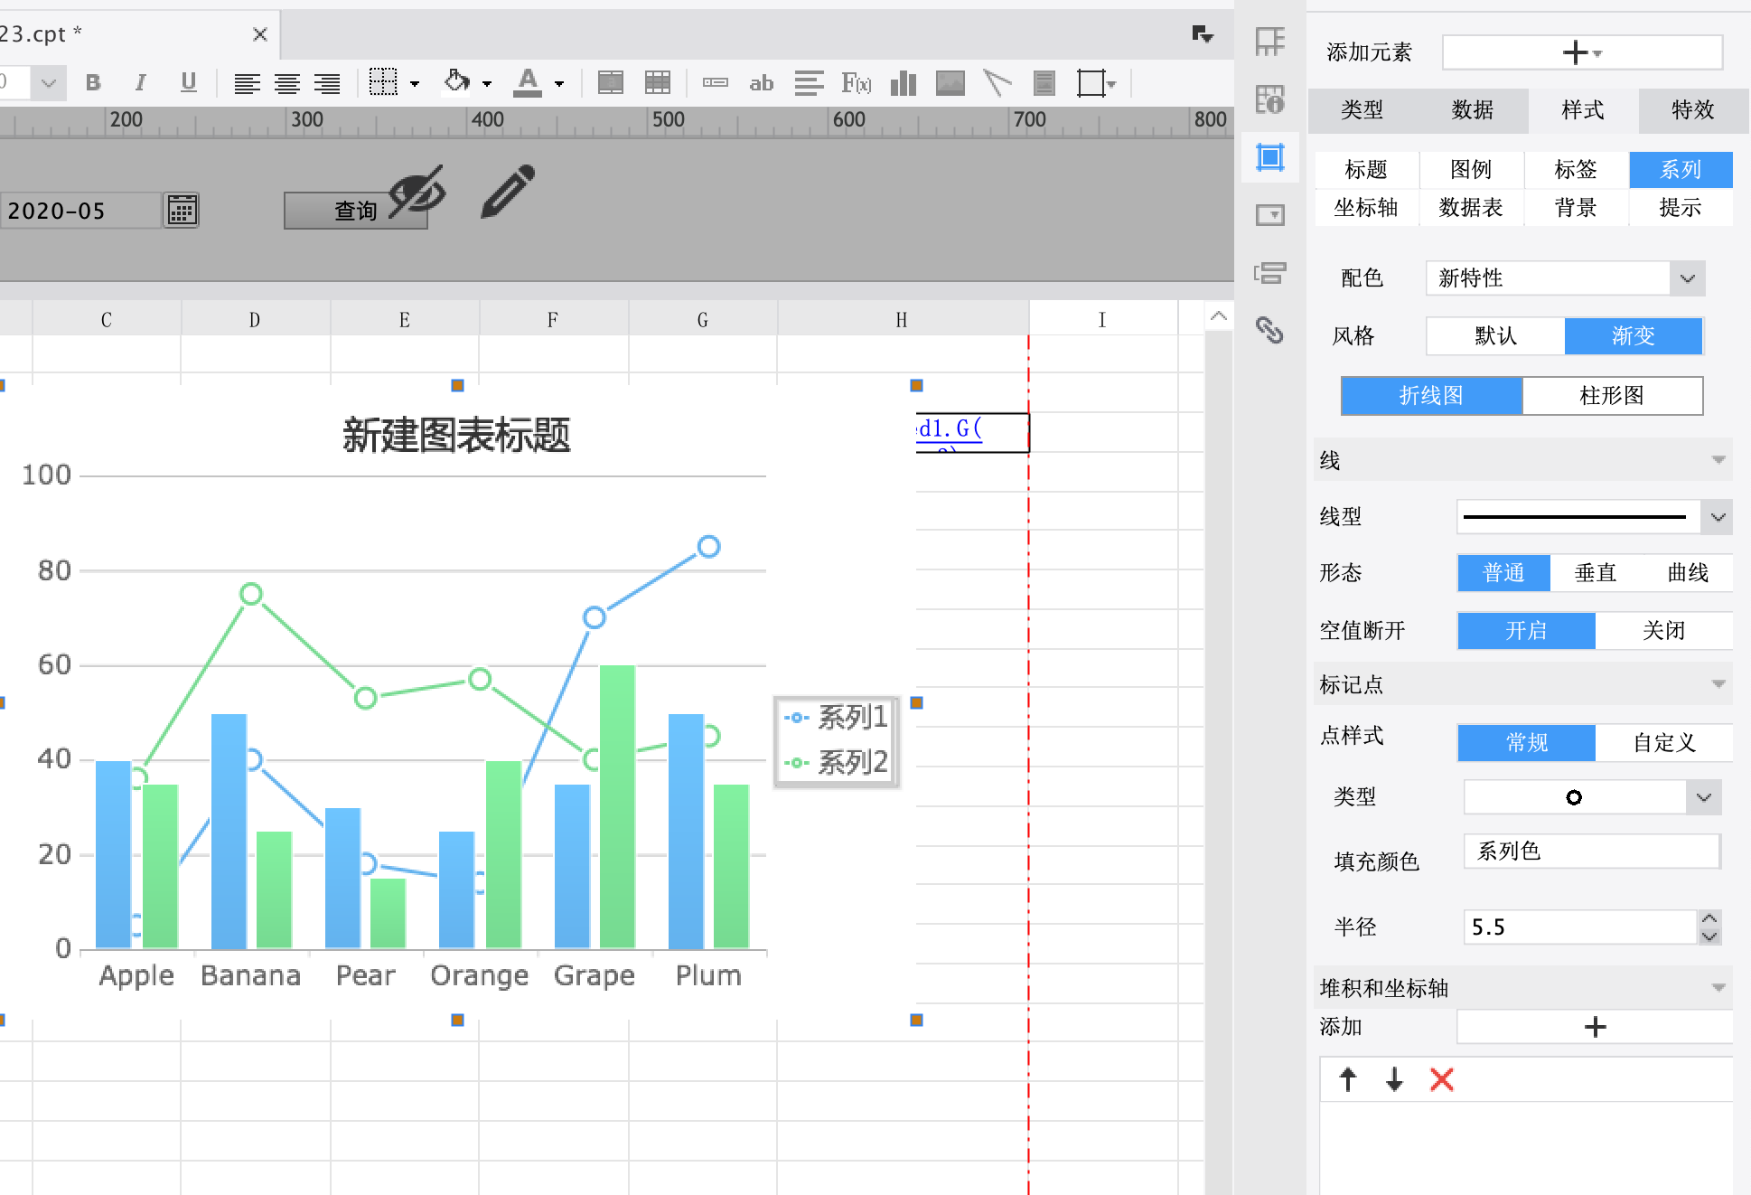Open calendar picker beside 2020-05

pyautogui.click(x=182, y=211)
